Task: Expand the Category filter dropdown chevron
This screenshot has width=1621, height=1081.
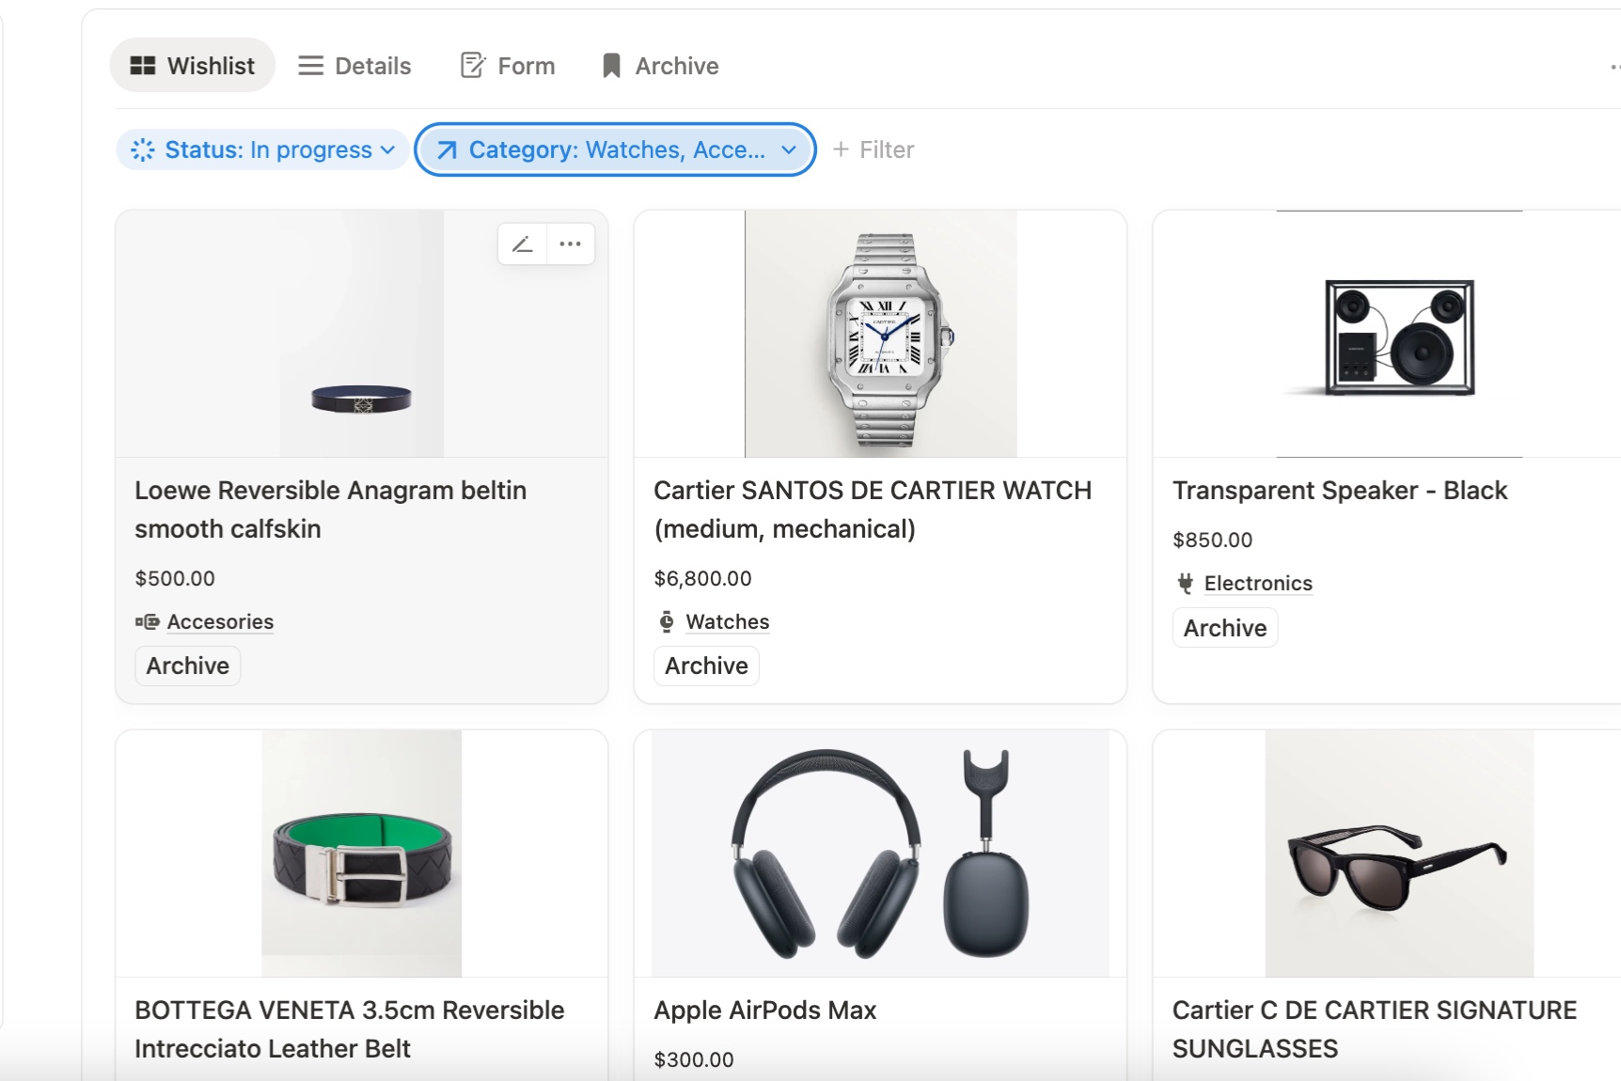Action: pyautogui.click(x=789, y=149)
